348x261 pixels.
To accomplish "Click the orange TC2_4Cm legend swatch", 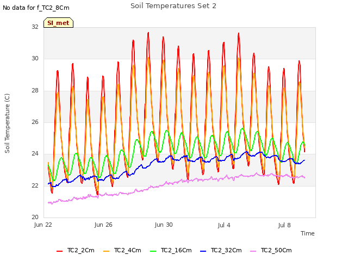I will (x=107, y=251).
